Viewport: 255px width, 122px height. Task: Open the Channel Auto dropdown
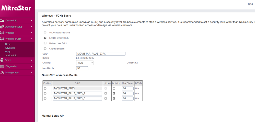pos(85,63)
